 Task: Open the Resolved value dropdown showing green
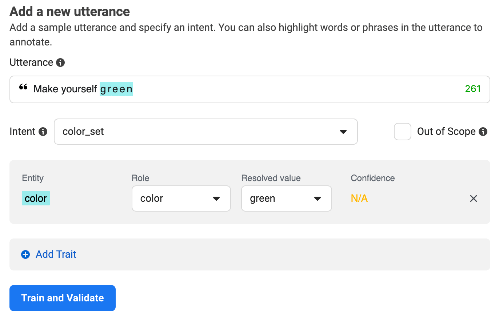tap(287, 198)
